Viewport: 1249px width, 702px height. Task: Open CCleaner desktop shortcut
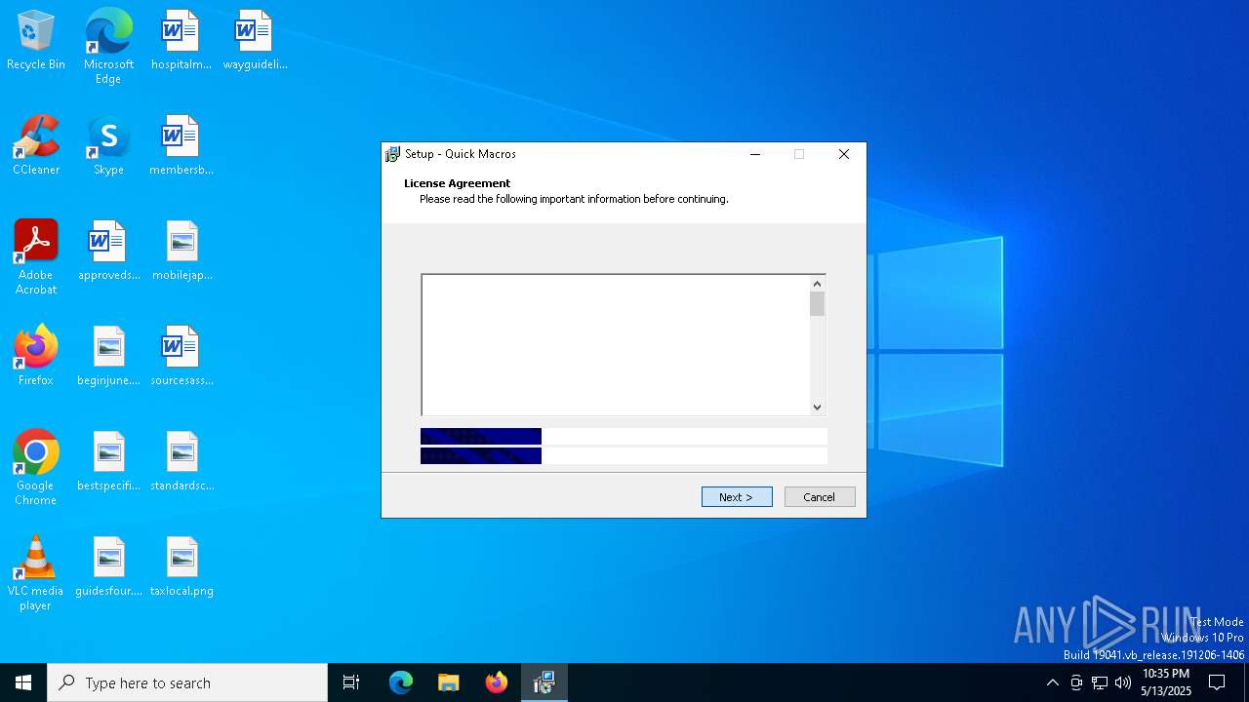point(36,145)
